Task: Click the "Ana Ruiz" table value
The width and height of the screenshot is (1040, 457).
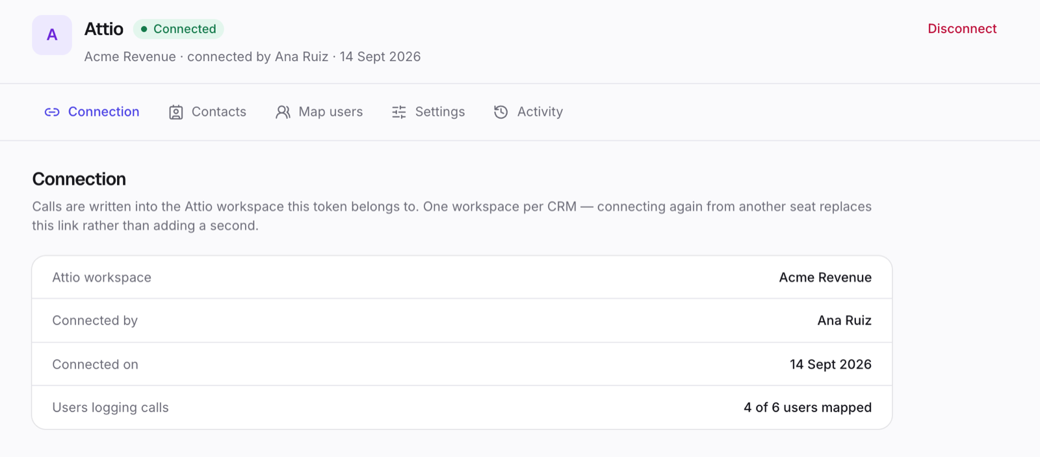Action: (x=844, y=320)
